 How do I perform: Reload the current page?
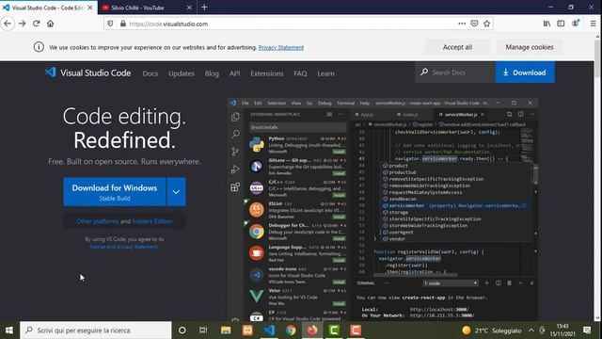[36, 24]
